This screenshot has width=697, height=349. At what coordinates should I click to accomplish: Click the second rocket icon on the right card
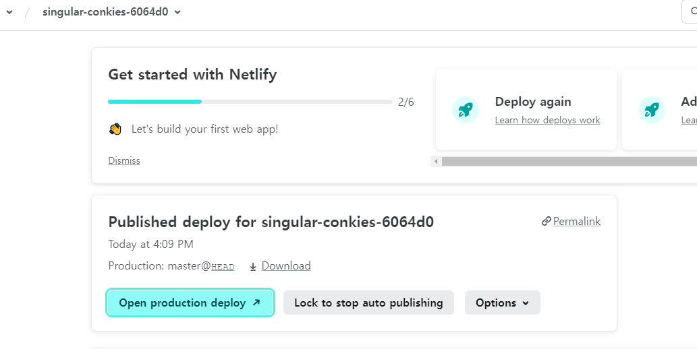click(x=651, y=110)
